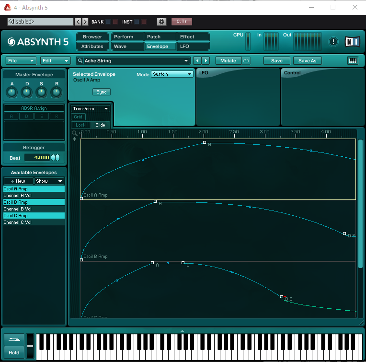366x362 pixels.
Task: Toggle the Grid button
Action: [x=78, y=117]
